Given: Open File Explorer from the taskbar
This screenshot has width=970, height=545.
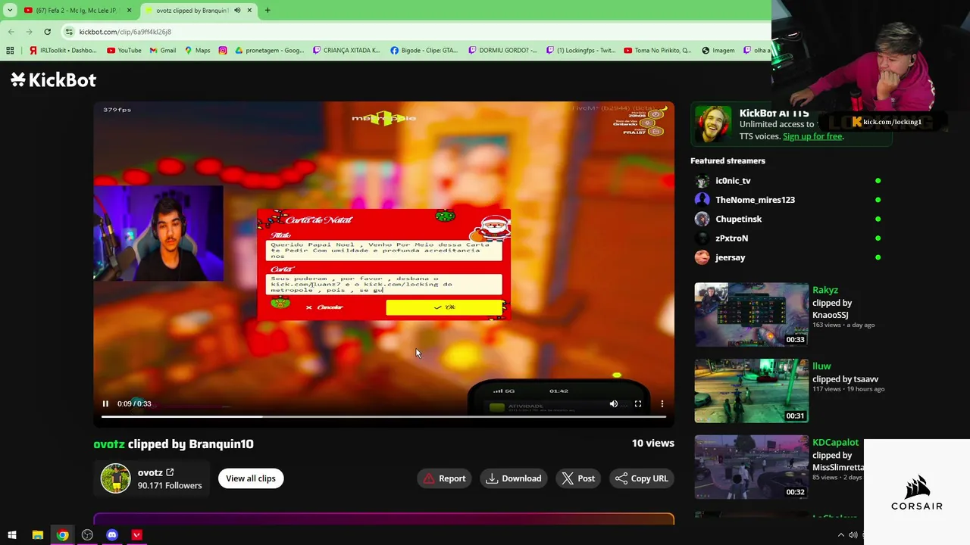Looking at the screenshot, I should pyautogui.click(x=37, y=535).
